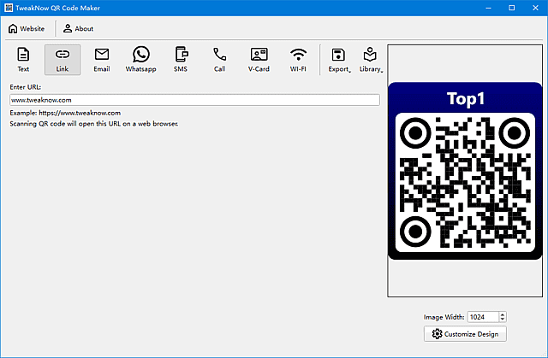Increase Image Width with up arrow
548x358 pixels.
coord(502,314)
